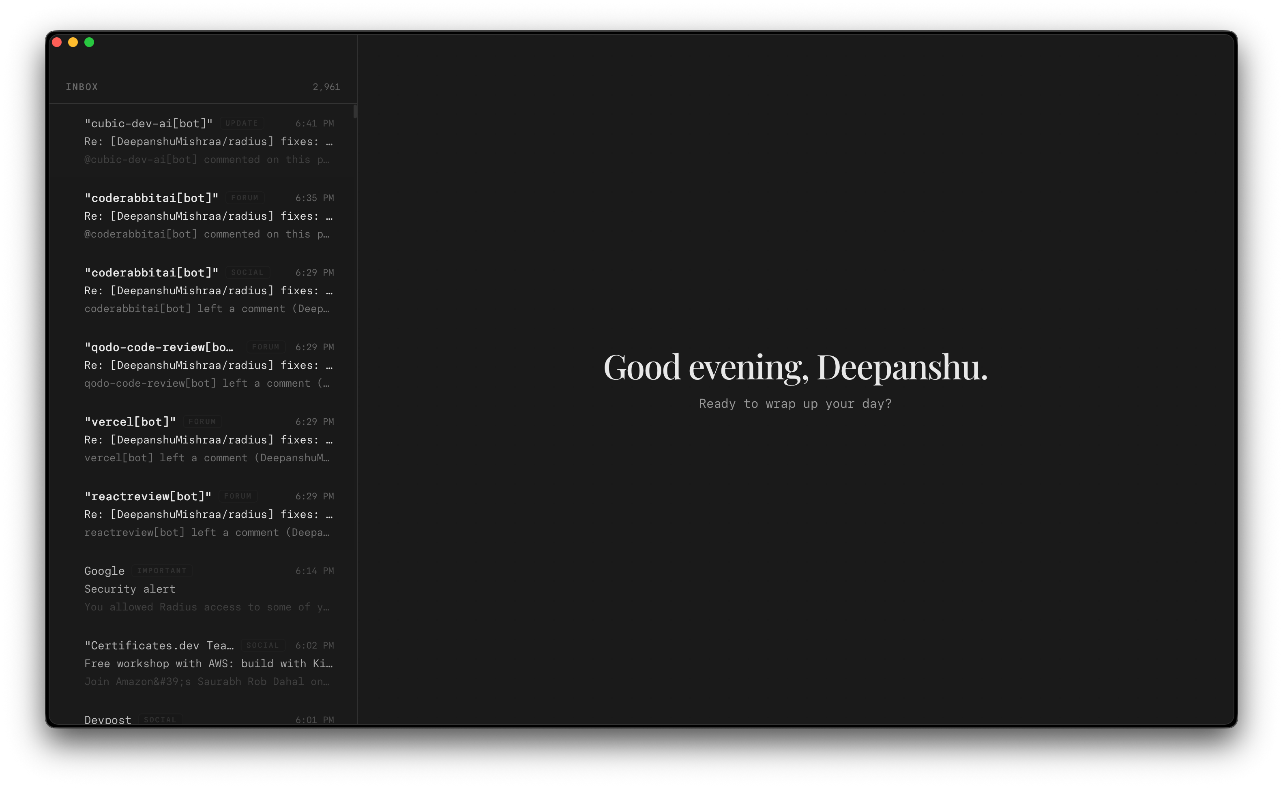This screenshot has height=788, width=1283.
Task: Open the coderabbitai[bot] email from 6:29 PM
Action: point(203,290)
